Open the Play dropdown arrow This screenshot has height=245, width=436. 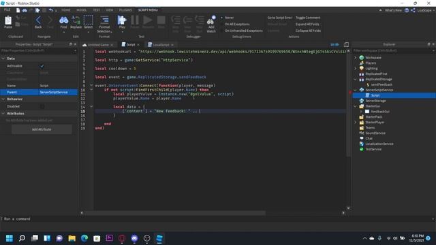(x=122, y=32)
